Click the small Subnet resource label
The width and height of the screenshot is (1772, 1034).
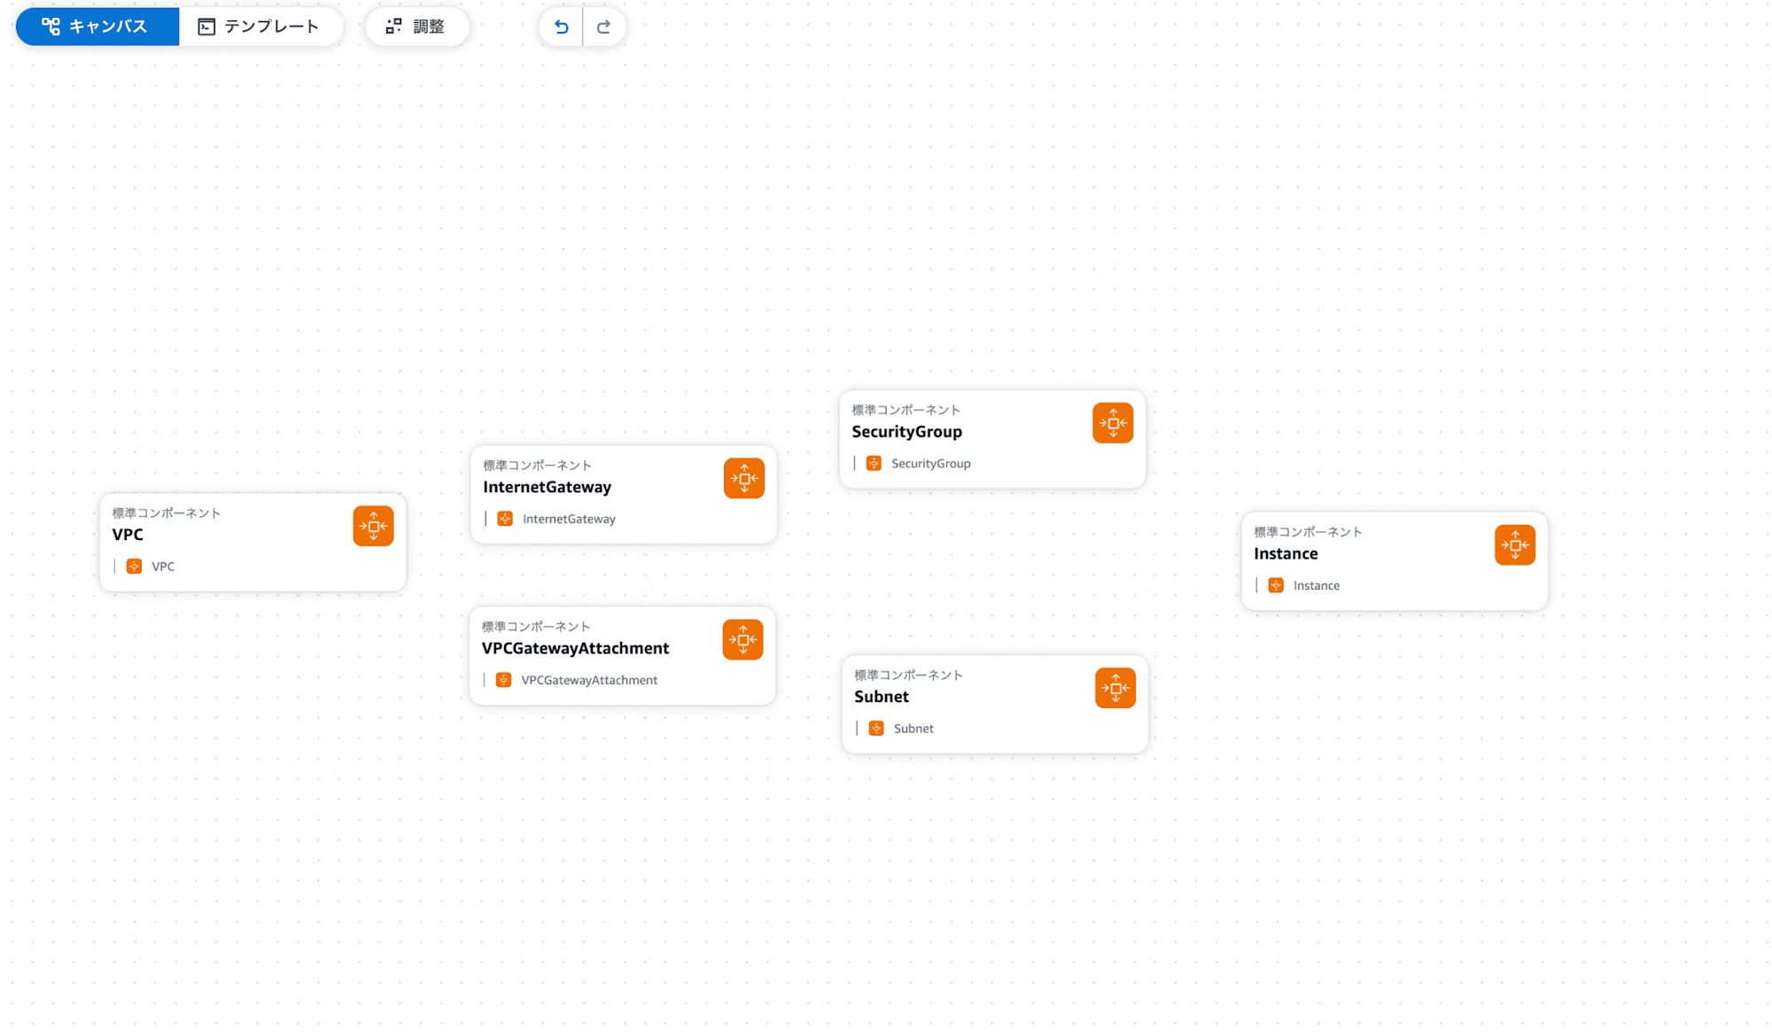(x=913, y=729)
